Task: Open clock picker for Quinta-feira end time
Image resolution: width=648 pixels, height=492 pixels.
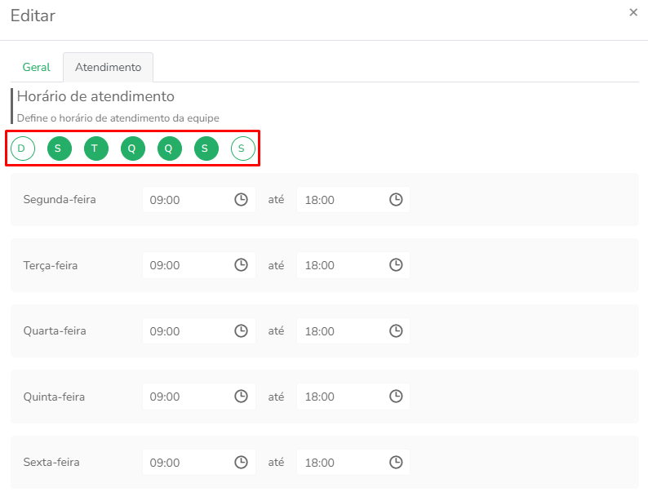Action: click(x=396, y=397)
